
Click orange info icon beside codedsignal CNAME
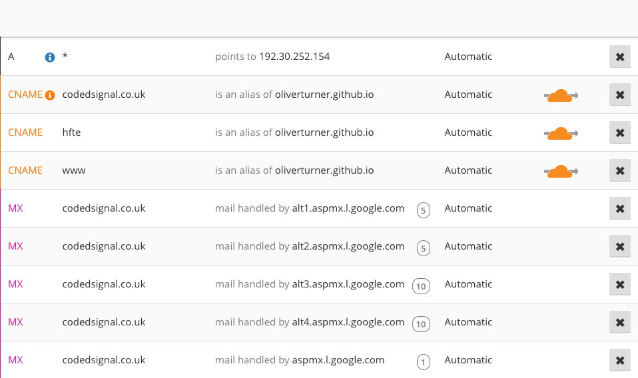50,95
